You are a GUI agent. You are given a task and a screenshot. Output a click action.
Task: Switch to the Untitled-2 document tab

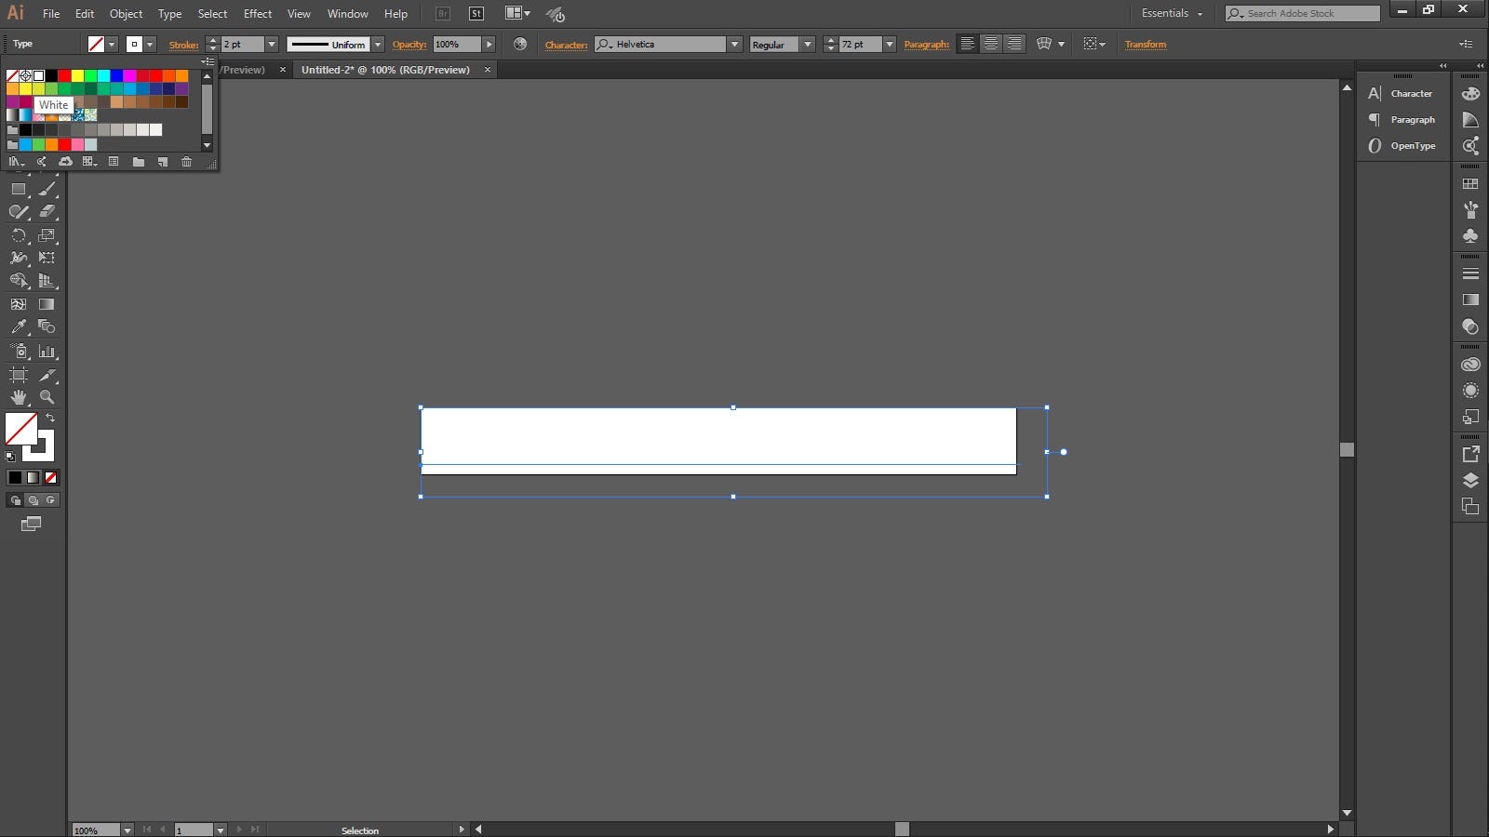point(386,69)
